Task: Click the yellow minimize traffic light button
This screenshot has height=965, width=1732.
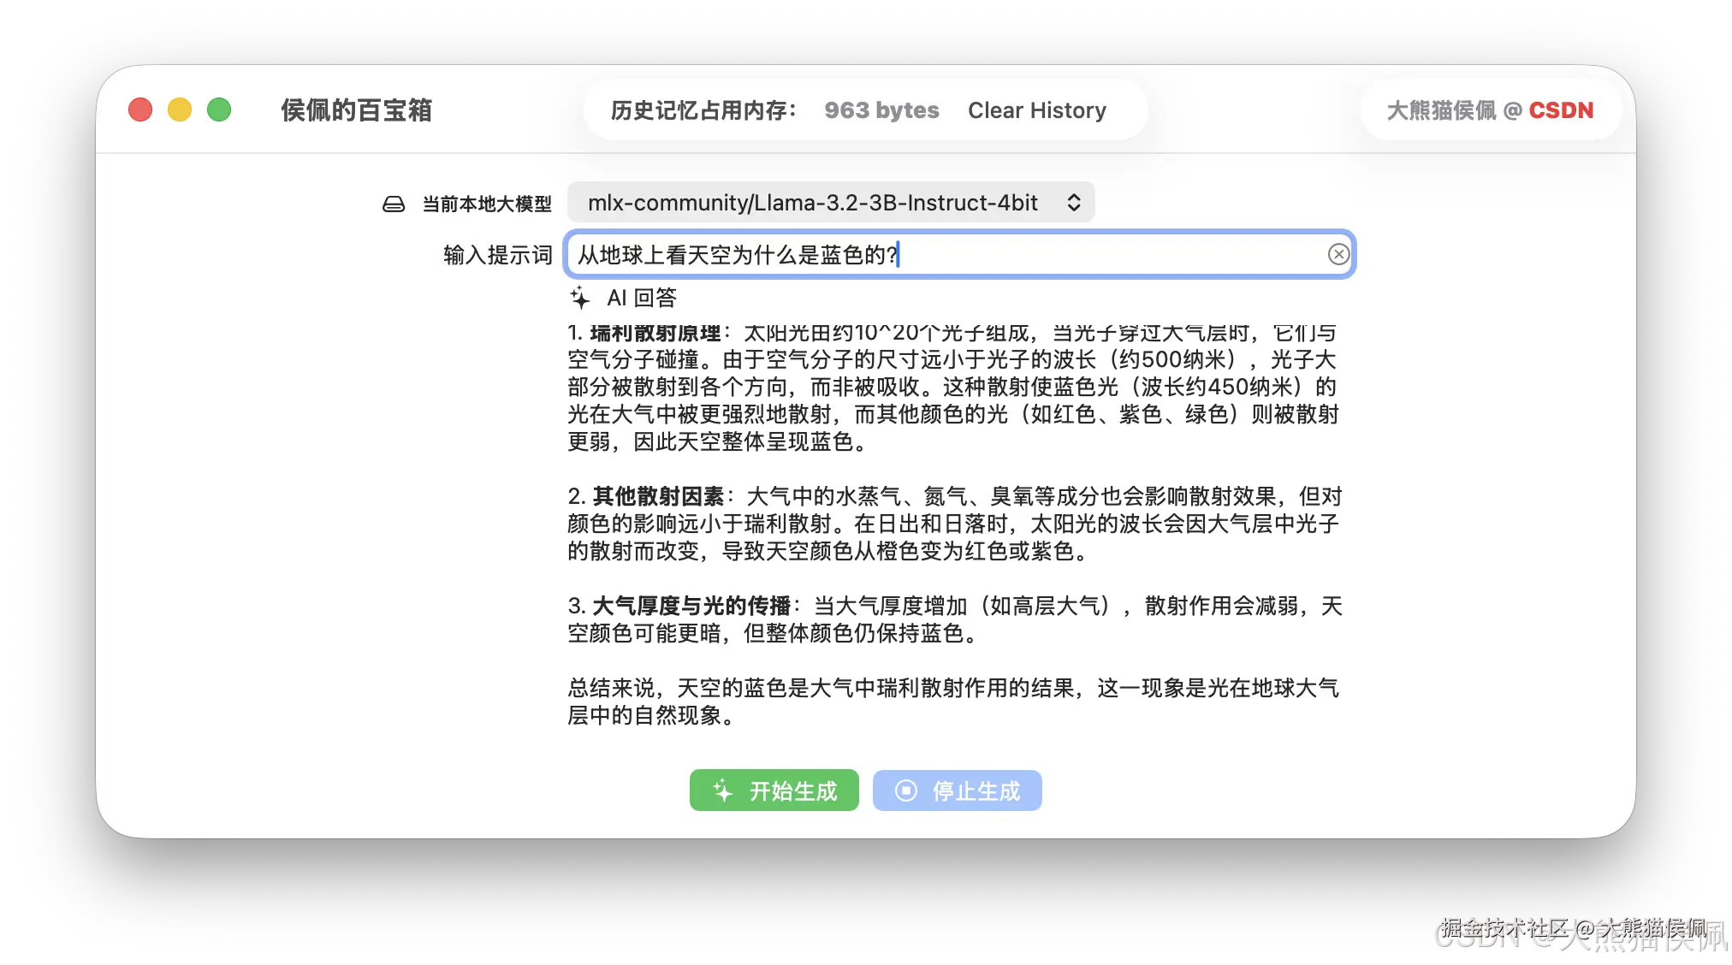Action: click(x=180, y=110)
